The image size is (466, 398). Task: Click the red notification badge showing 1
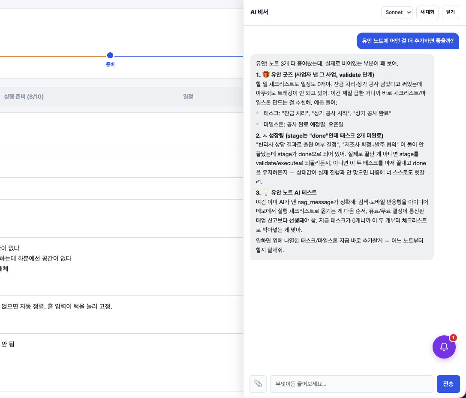pos(453,338)
